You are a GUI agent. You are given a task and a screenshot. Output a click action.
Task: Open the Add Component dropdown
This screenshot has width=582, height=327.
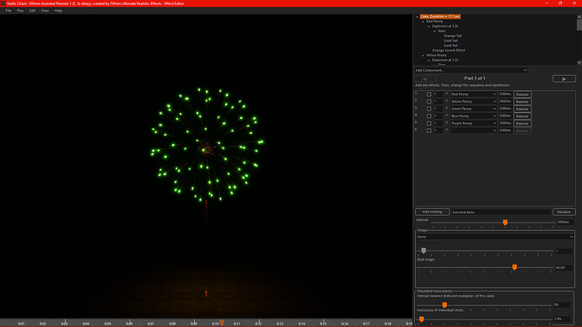click(x=471, y=70)
